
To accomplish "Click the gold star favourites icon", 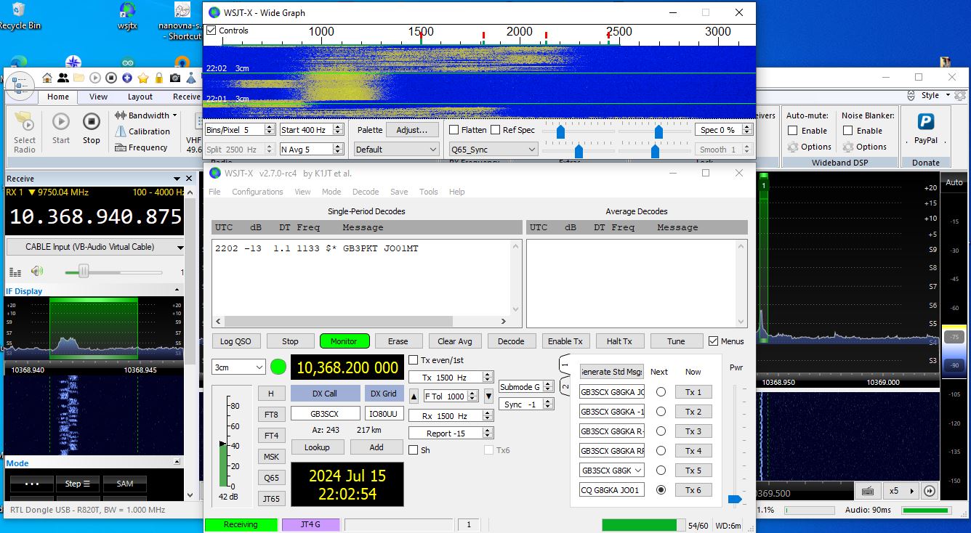I will click(143, 78).
